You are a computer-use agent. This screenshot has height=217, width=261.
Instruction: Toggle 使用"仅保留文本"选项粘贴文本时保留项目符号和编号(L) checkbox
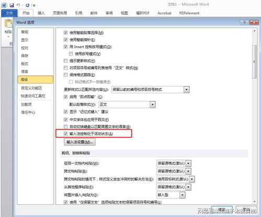pos(65,202)
